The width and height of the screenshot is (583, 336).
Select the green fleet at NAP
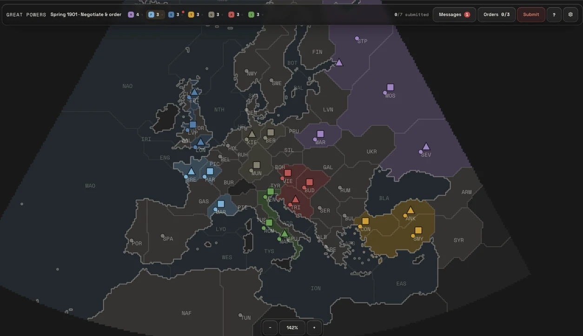(285, 233)
